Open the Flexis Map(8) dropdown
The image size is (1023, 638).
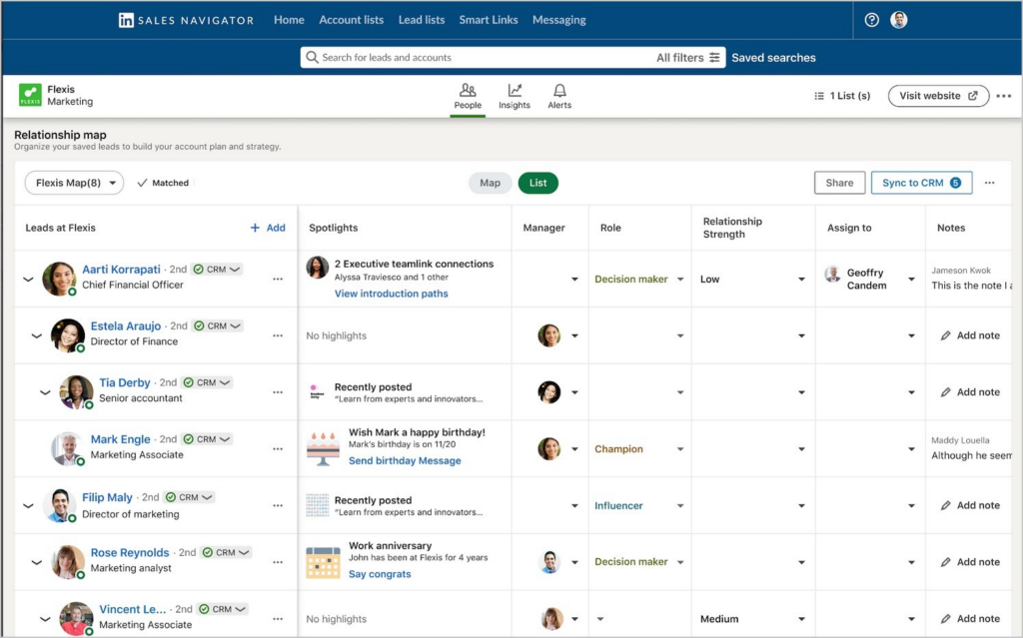(74, 183)
